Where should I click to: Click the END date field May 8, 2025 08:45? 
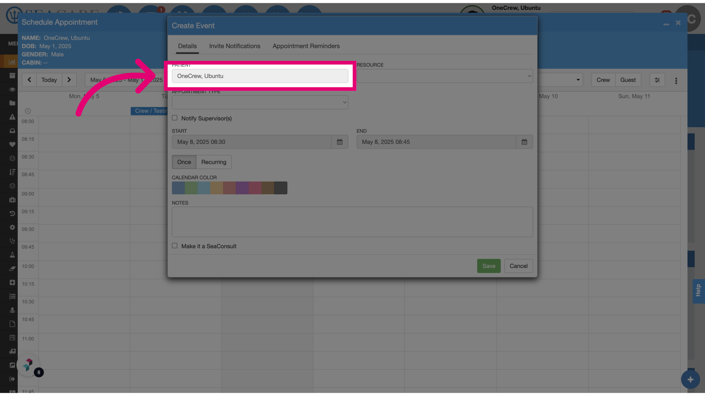(436, 142)
